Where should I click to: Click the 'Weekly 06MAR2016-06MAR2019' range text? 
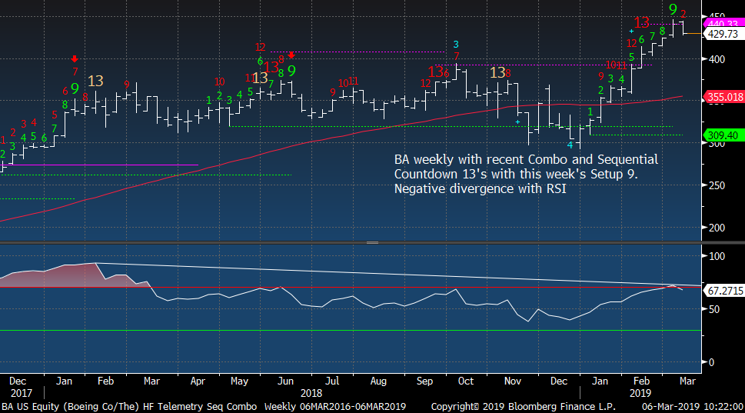coord(335,407)
